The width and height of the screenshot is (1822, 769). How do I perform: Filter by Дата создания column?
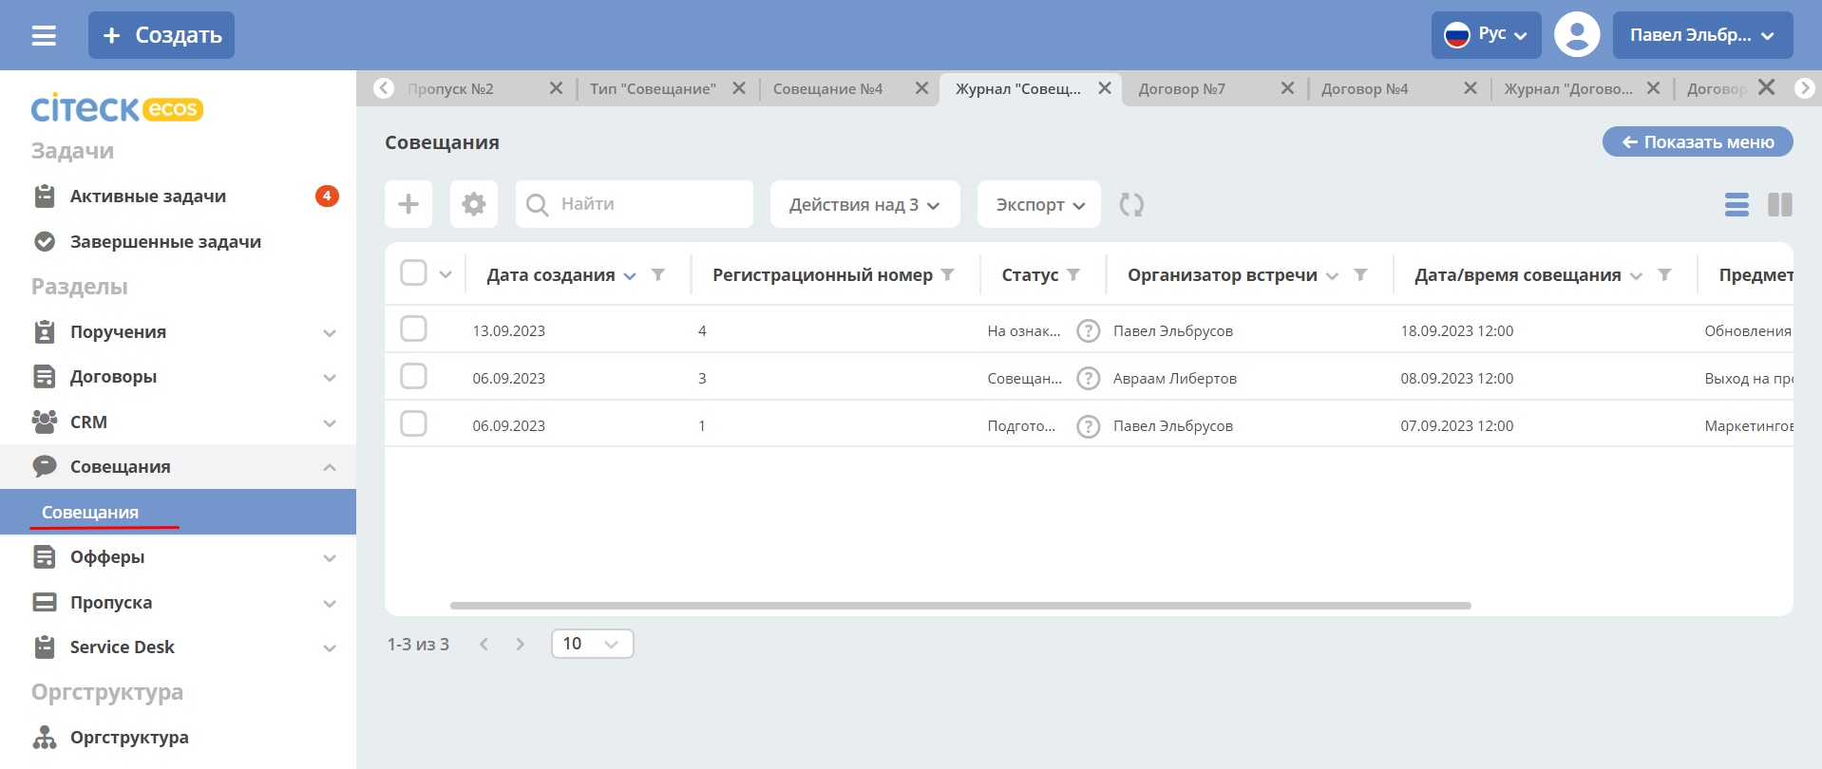click(x=657, y=274)
